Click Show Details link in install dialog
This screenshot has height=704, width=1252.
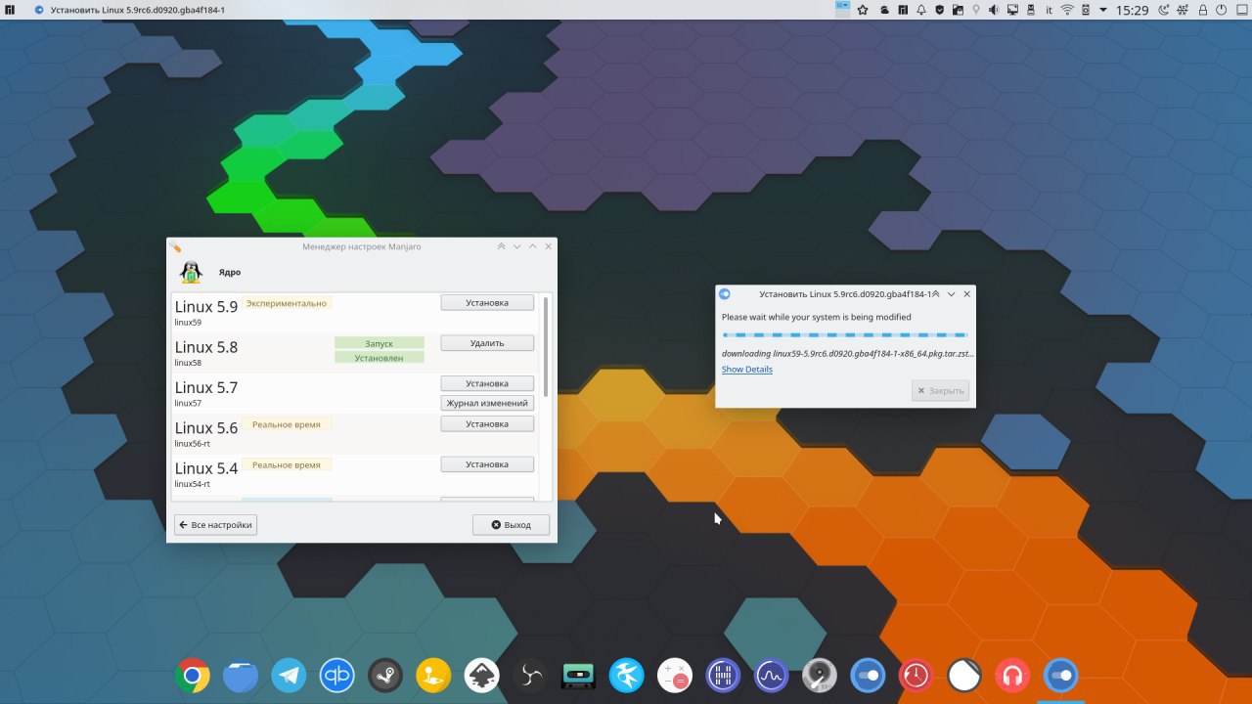click(747, 370)
